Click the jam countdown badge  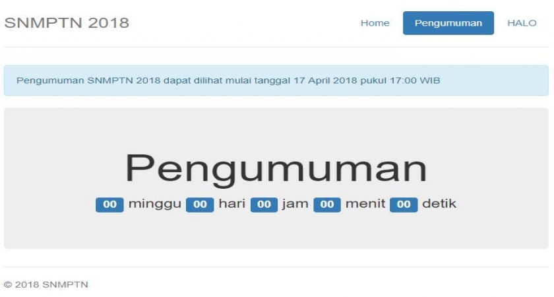264,205
